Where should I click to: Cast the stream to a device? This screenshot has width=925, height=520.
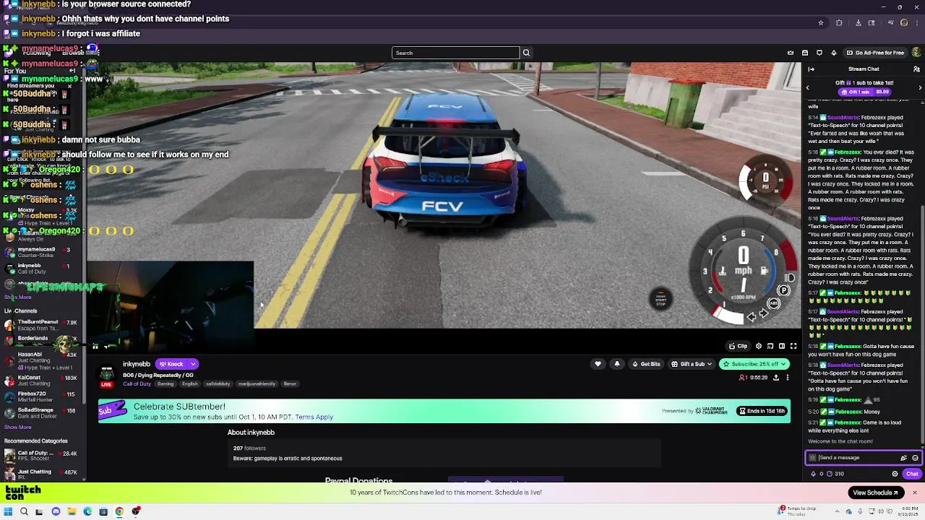coord(770,346)
